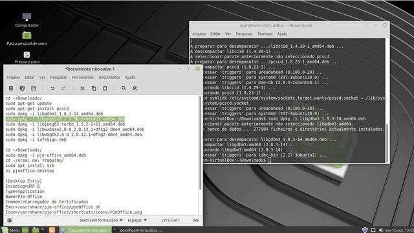Open the editor's Ajuda menu
The height and width of the screenshot is (233, 414).
pyautogui.click(x=129, y=78)
